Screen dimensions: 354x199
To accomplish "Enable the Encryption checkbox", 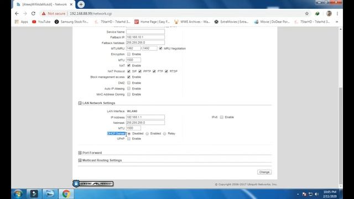I will click(129, 54).
